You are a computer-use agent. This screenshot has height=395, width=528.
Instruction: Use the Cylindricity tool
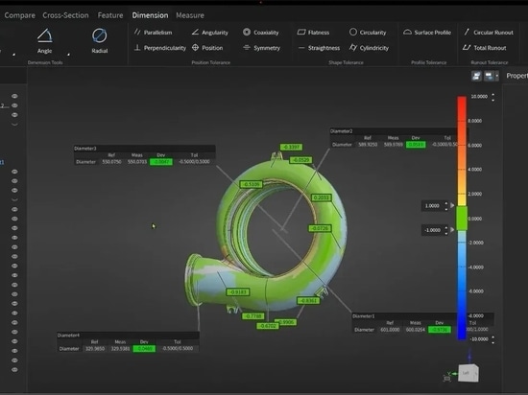(x=369, y=48)
